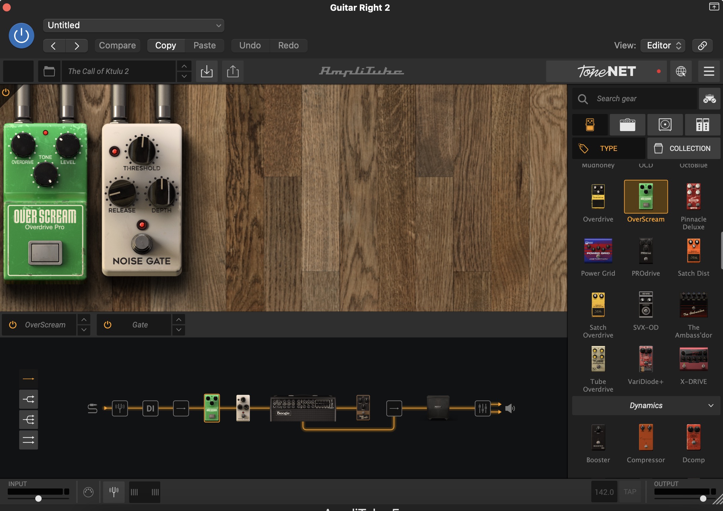Select the amplifier gear category icon
The width and height of the screenshot is (723, 511).
(628, 125)
